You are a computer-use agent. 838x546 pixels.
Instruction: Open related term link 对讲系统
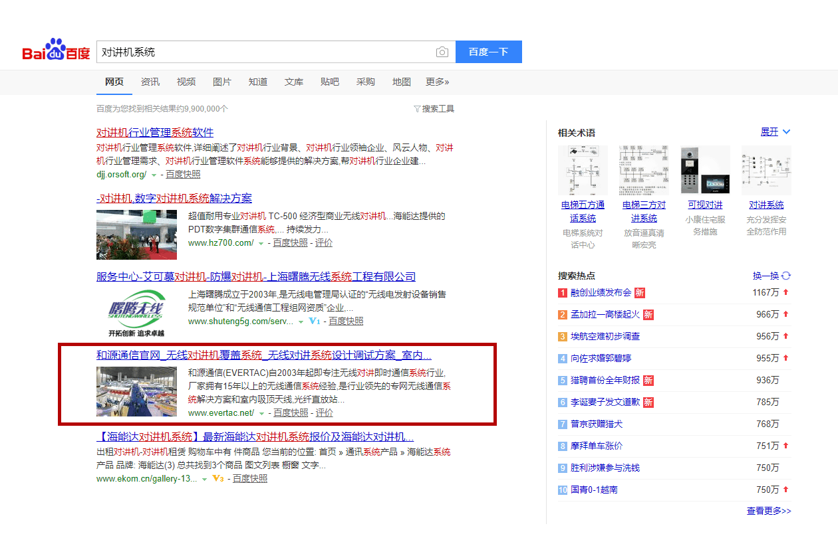[x=766, y=205]
